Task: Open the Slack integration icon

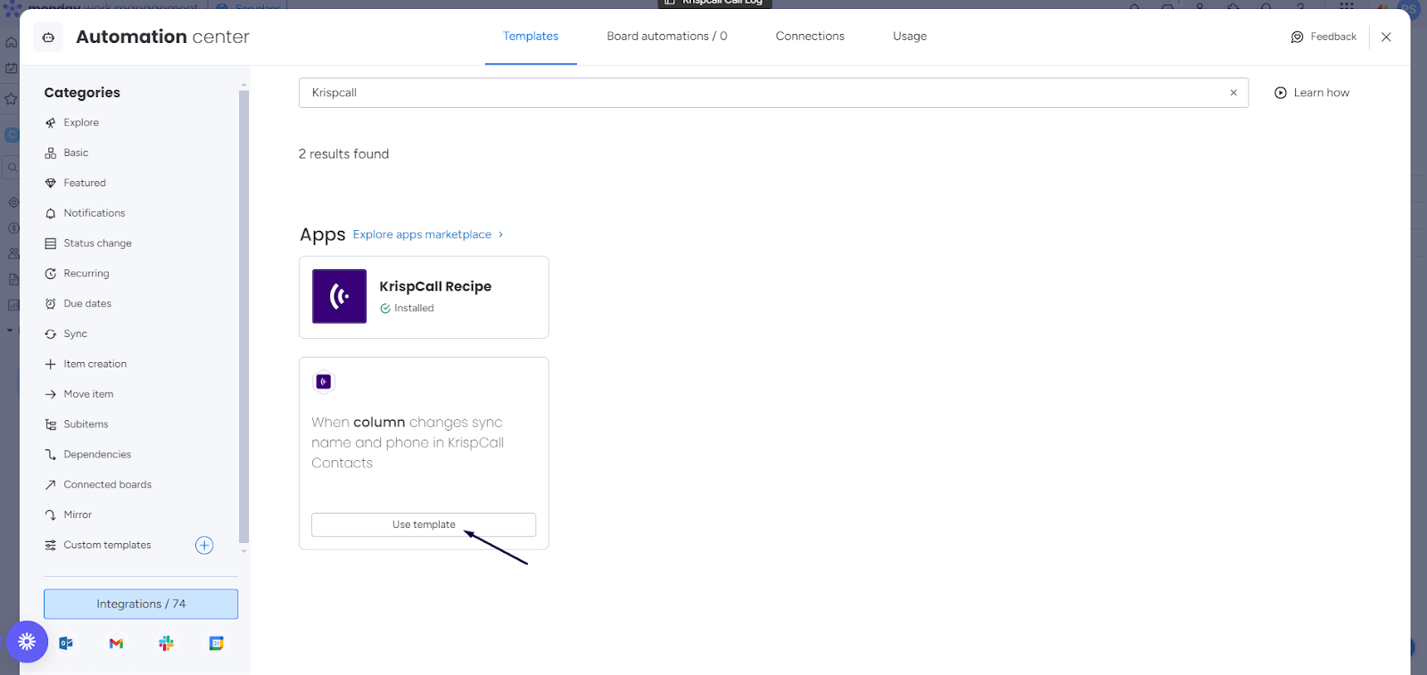Action: click(x=166, y=643)
